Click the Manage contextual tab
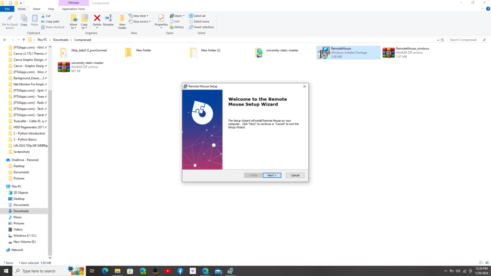Viewport: 491px width, 276px height. (x=73, y=3)
